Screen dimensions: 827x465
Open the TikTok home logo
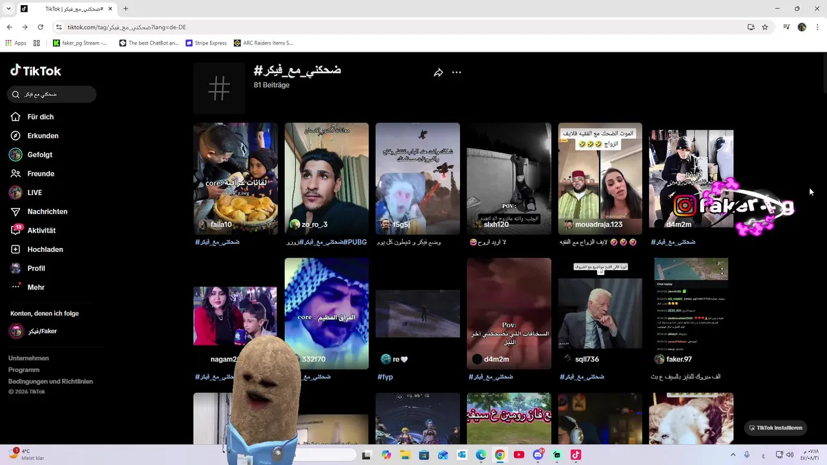click(36, 70)
